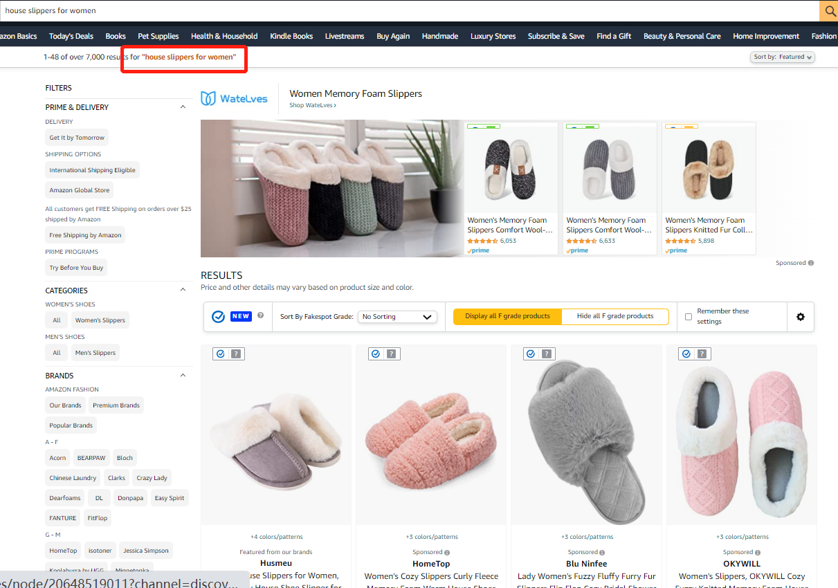Click the WateLves brand logo
838x588 pixels.
[x=234, y=99]
